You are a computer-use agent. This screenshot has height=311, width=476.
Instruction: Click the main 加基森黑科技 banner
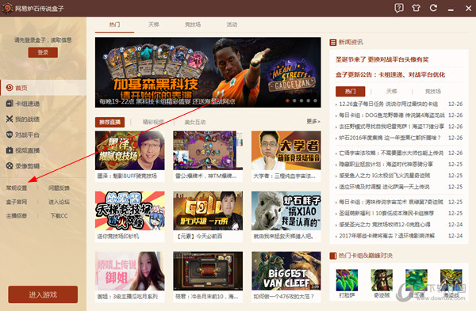click(208, 72)
